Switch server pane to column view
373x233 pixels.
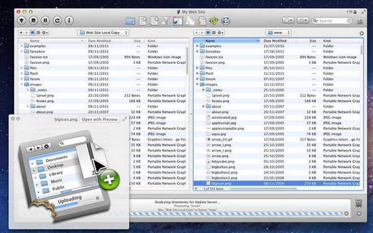pos(214,32)
